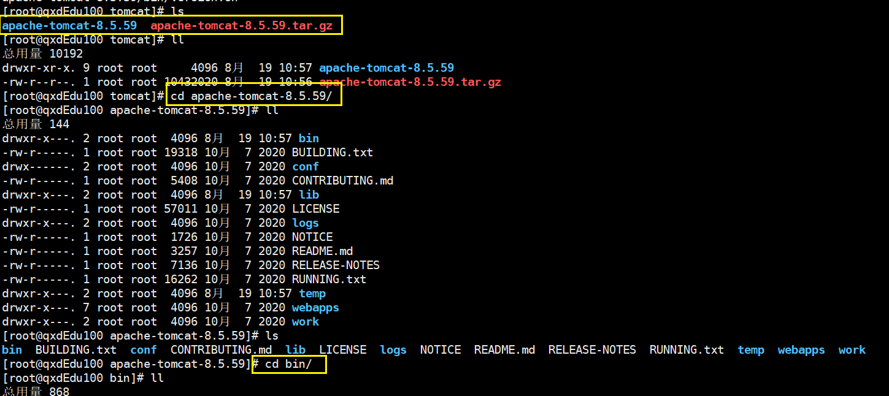Click the red apache-tomcat-8.5.59.tar.gz in ls output
The height and width of the screenshot is (396, 889).
click(242, 26)
